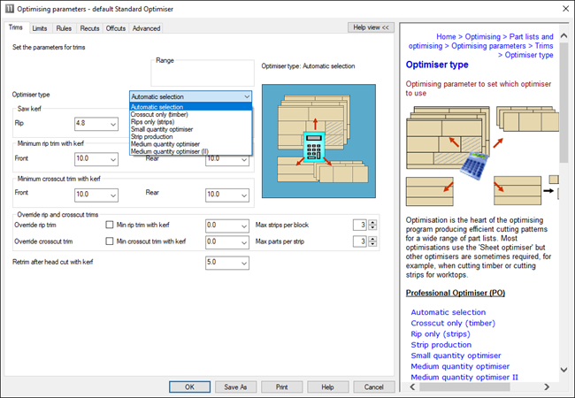575x398 pixels.
Task: Click the application icon in title bar
Action: click(11, 9)
